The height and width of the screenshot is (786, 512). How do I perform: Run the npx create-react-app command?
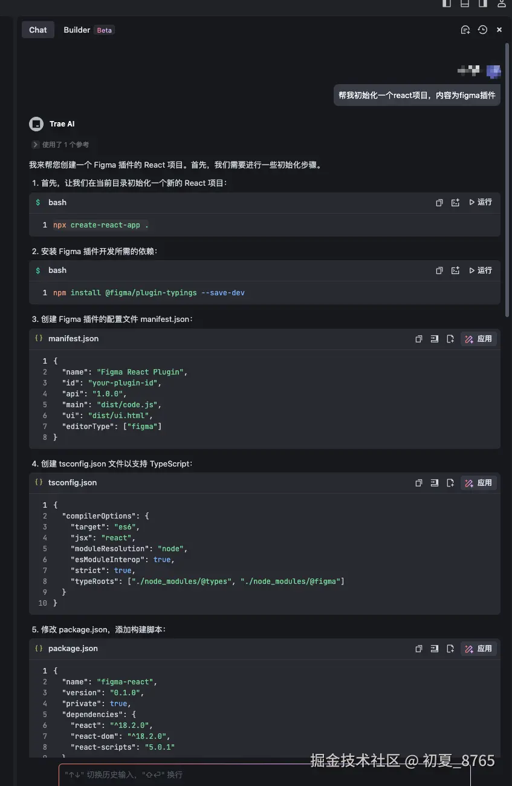click(481, 202)
